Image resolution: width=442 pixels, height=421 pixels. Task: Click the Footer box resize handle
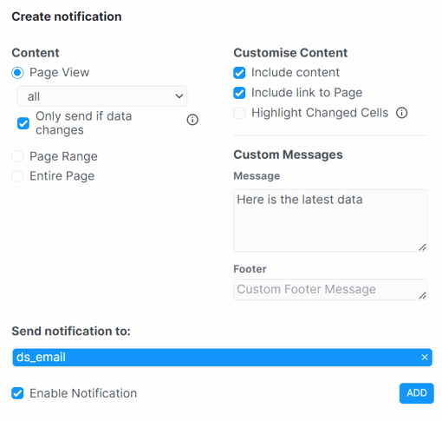423,296
